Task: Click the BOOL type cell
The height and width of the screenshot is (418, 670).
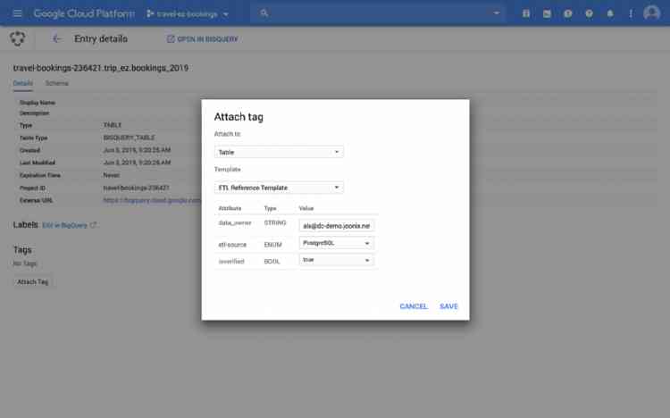Action: click(x=272, y=261)
